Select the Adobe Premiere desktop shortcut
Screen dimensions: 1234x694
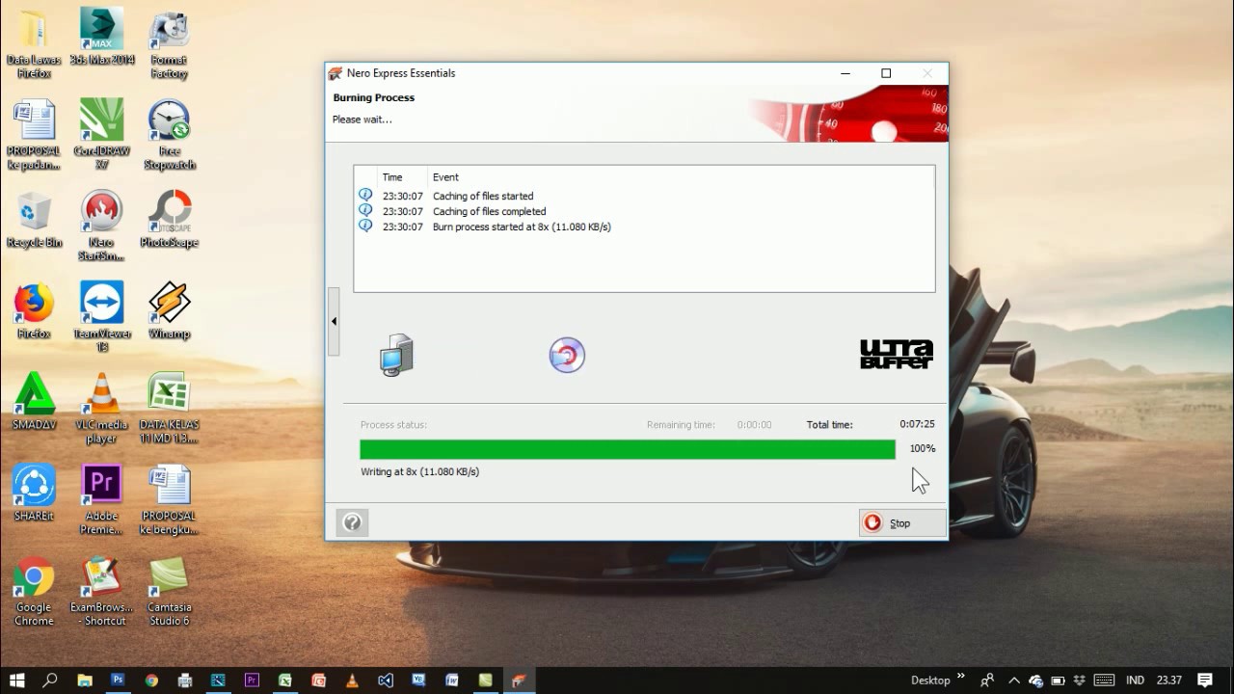point(102,499)
